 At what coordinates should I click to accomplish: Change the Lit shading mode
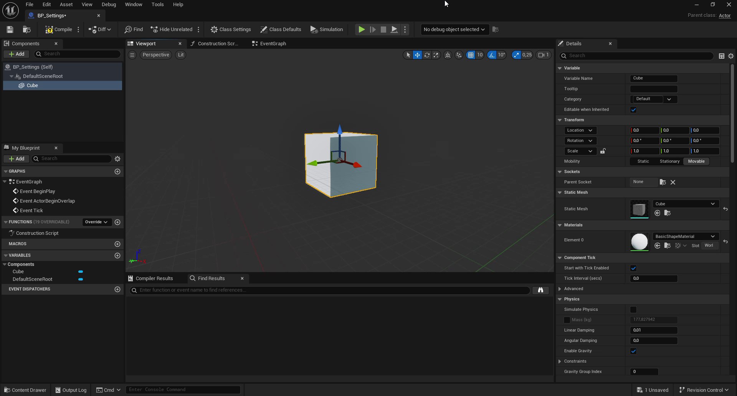click(181, 55)
